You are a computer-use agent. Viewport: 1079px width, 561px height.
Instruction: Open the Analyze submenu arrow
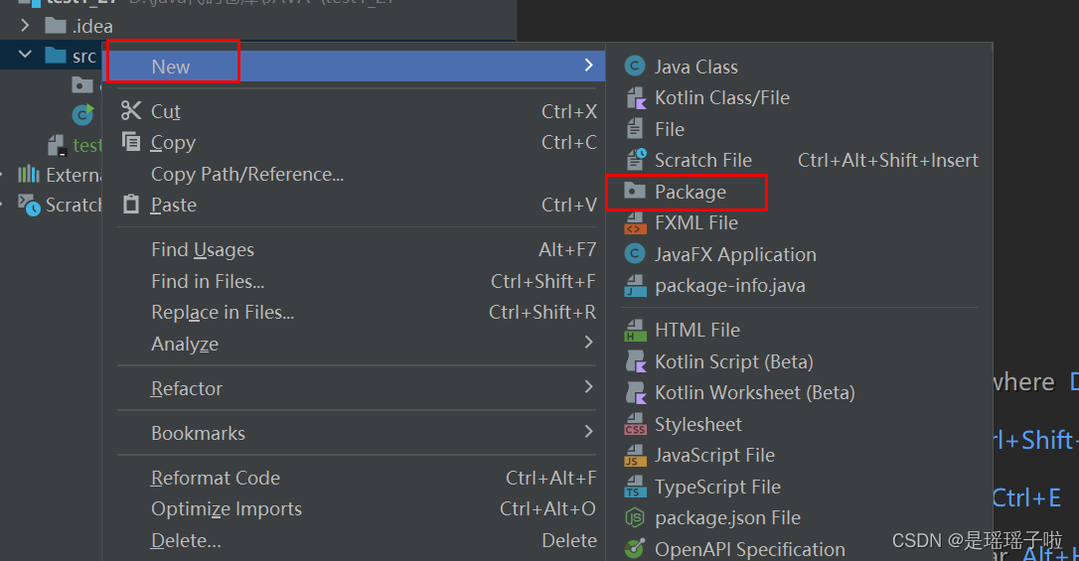[x=588, y=343]
